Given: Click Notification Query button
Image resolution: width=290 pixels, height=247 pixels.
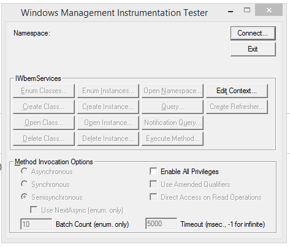Looking at the screenshot, I should 172,123.
